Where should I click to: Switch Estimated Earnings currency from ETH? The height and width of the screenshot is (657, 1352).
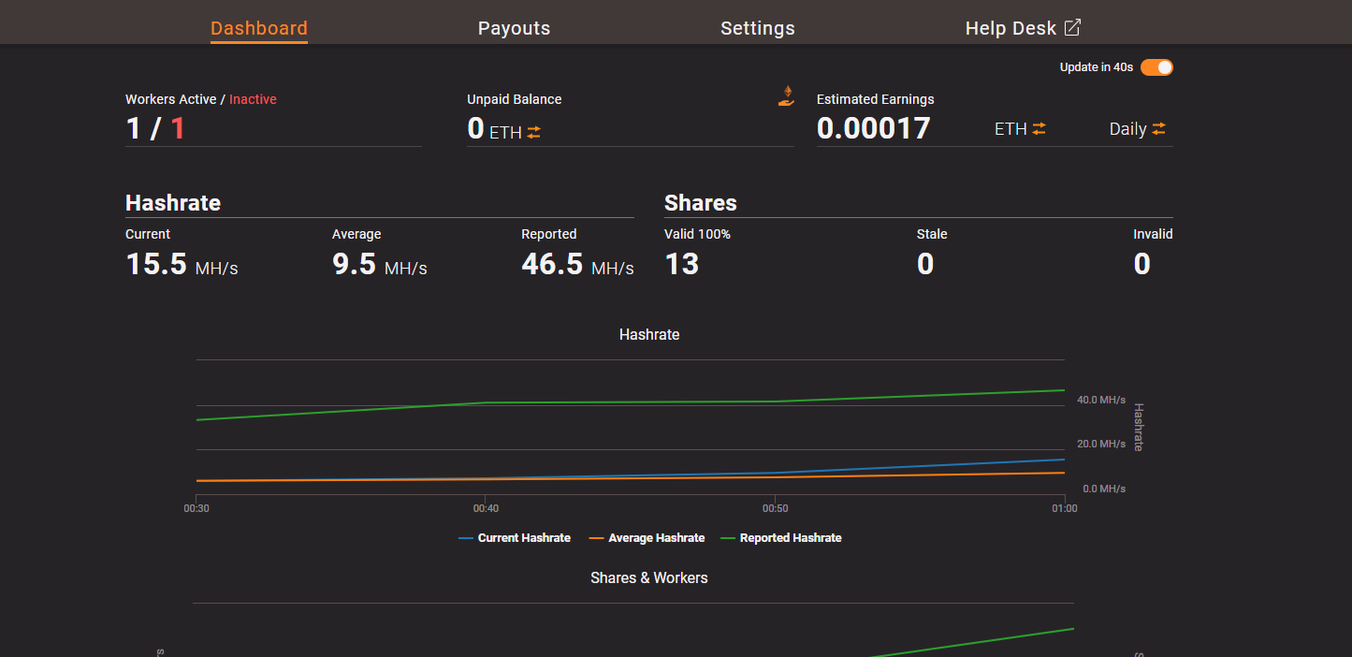click(x=1010, y=129)
